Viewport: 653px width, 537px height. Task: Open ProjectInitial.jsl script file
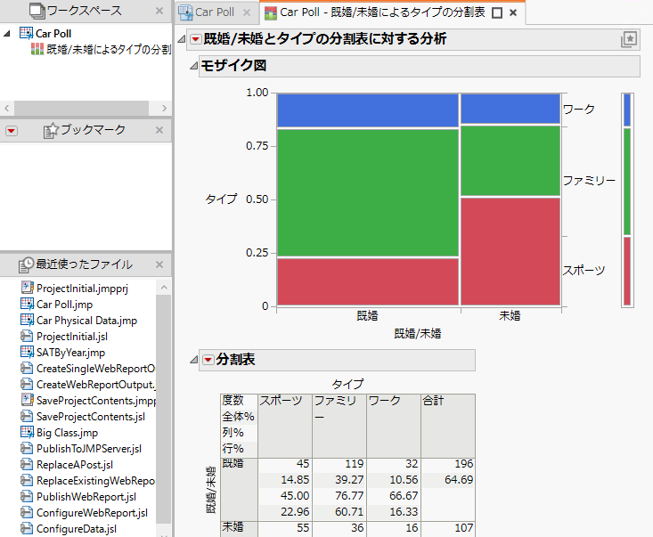click(x=64, y=337)
